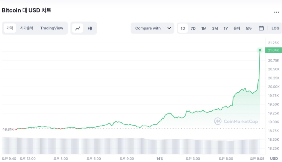Image resolution: width=282 pixels, height=162 pixels.
Task: Toggle the LOG scale option
Action: click(275, 28)
